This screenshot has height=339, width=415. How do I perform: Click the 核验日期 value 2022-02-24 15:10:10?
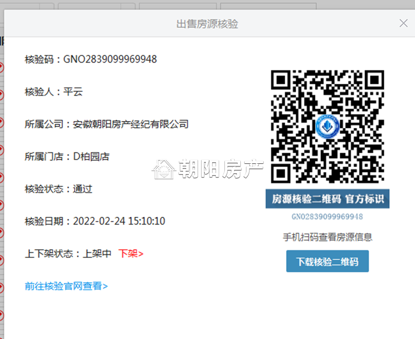point(119,221)
